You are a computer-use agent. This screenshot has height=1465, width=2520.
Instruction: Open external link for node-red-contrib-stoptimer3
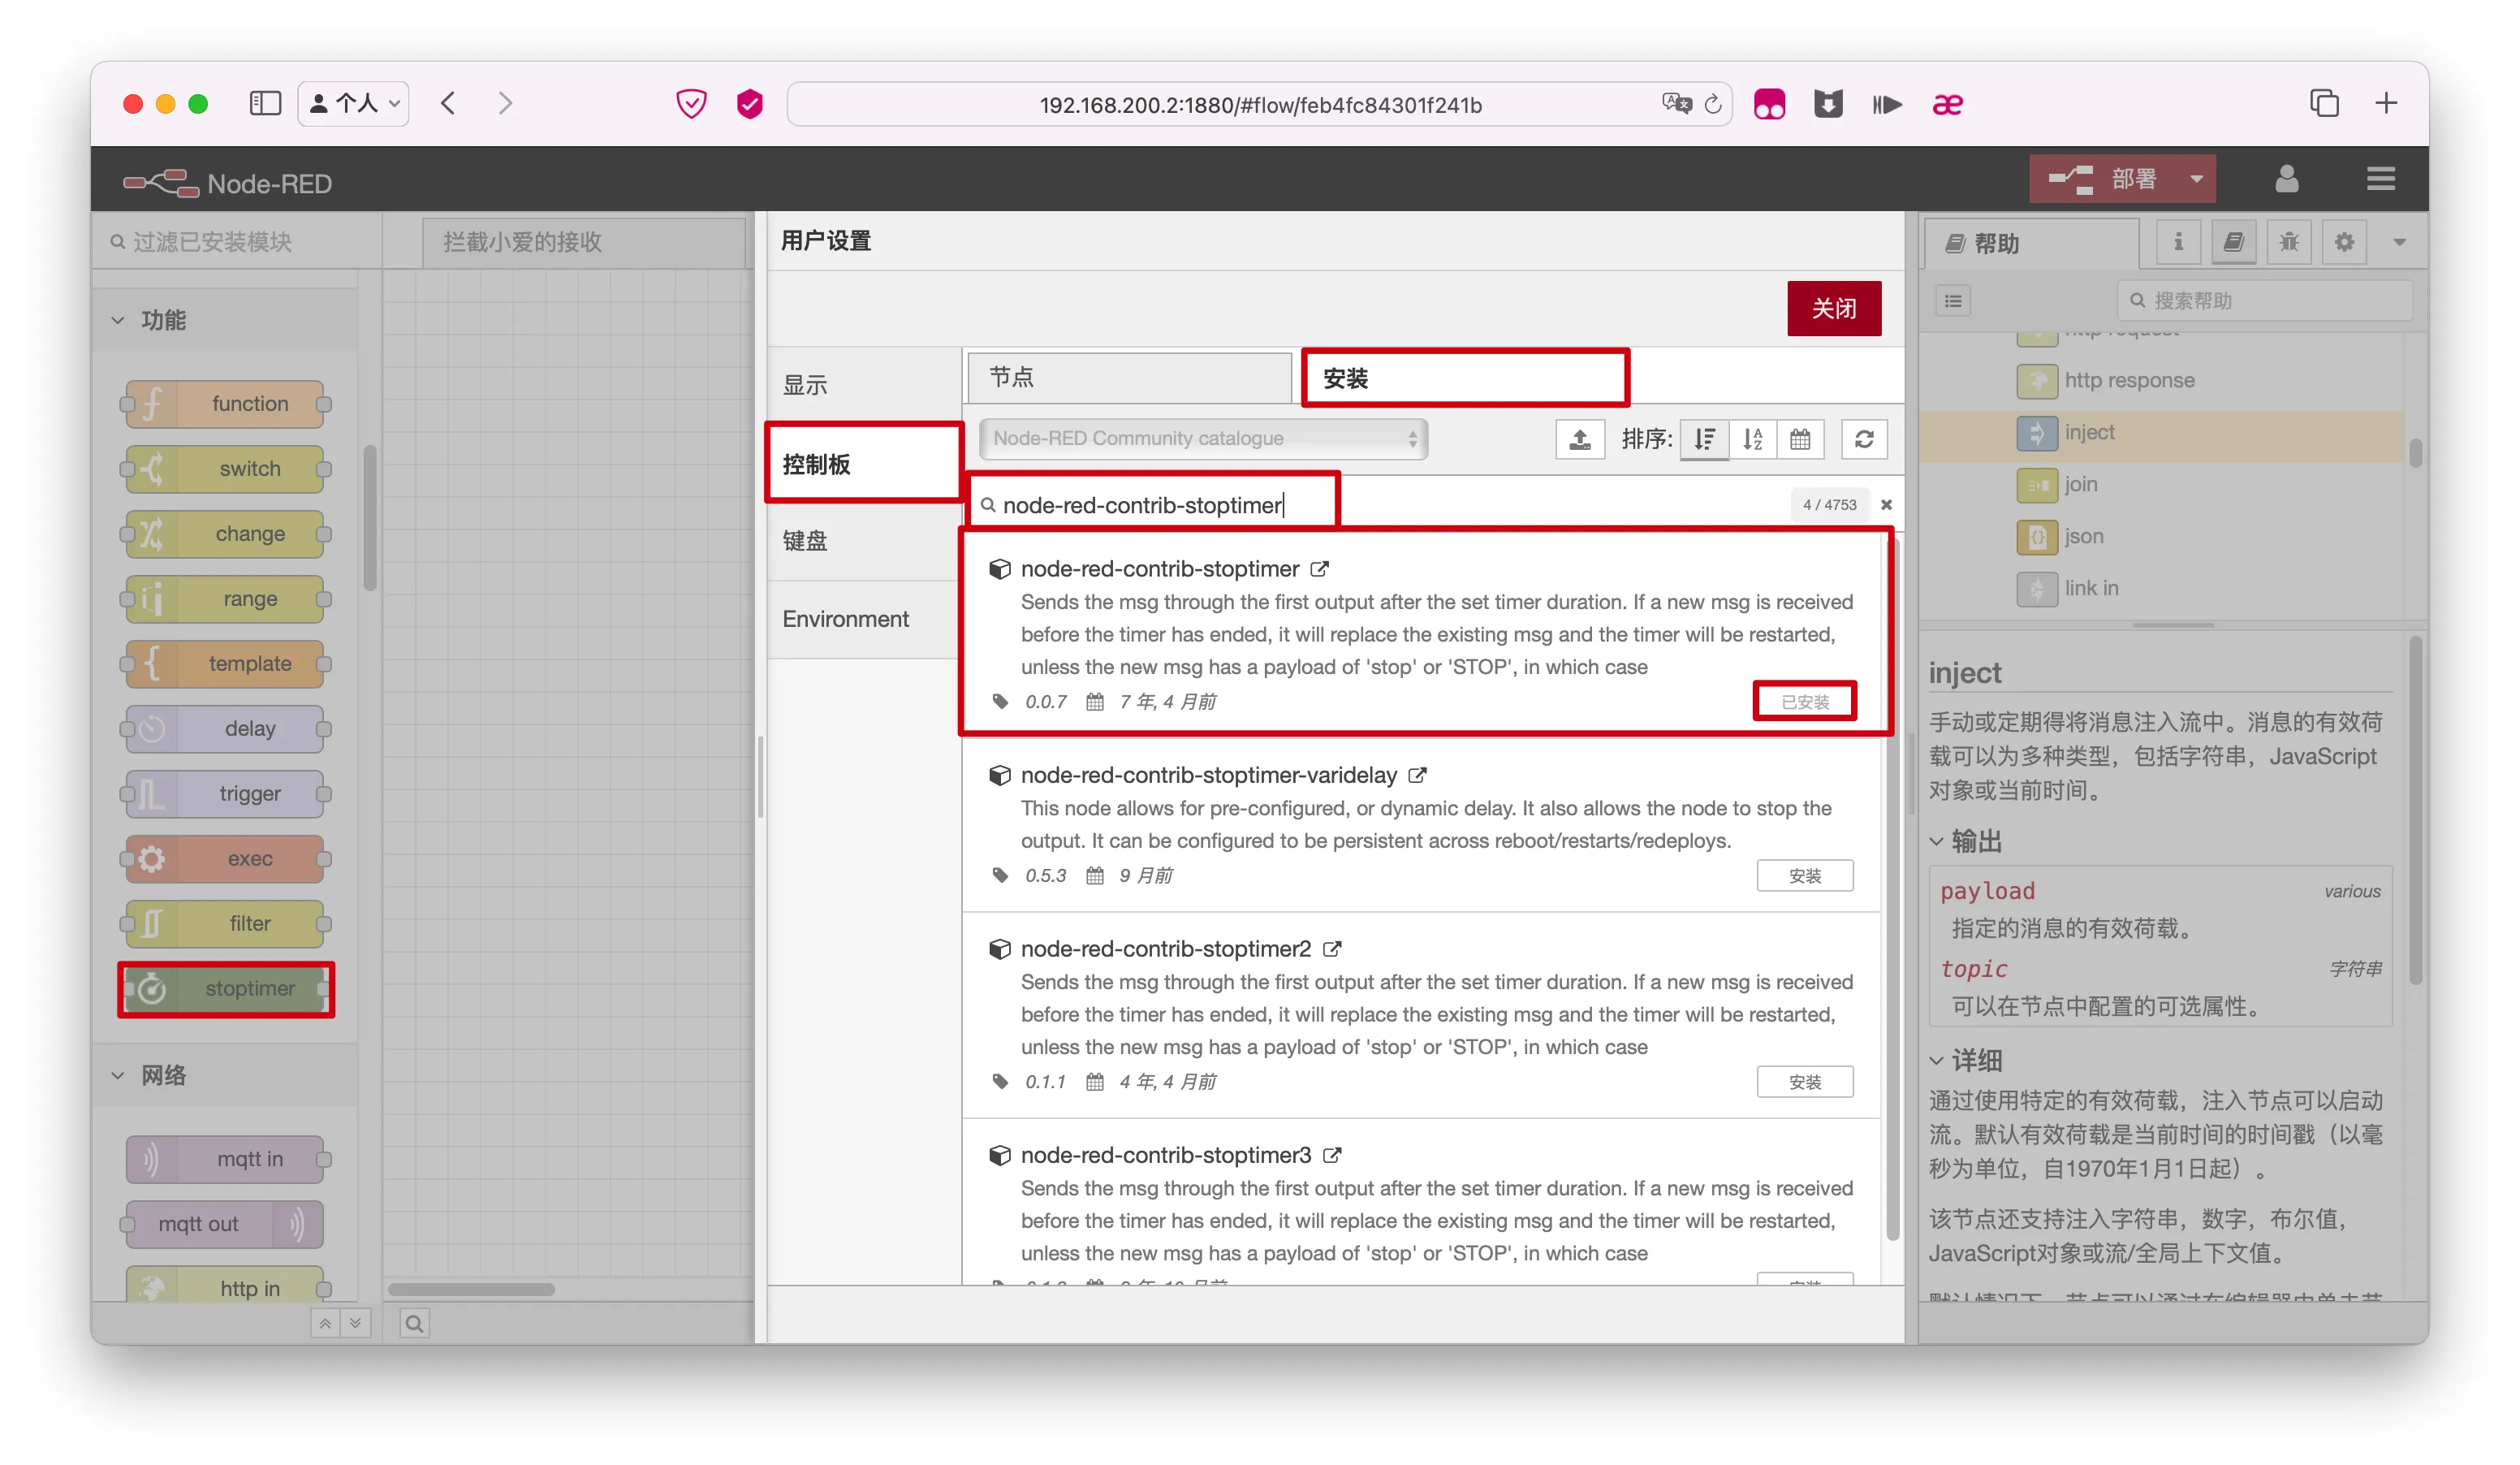1332,1155
